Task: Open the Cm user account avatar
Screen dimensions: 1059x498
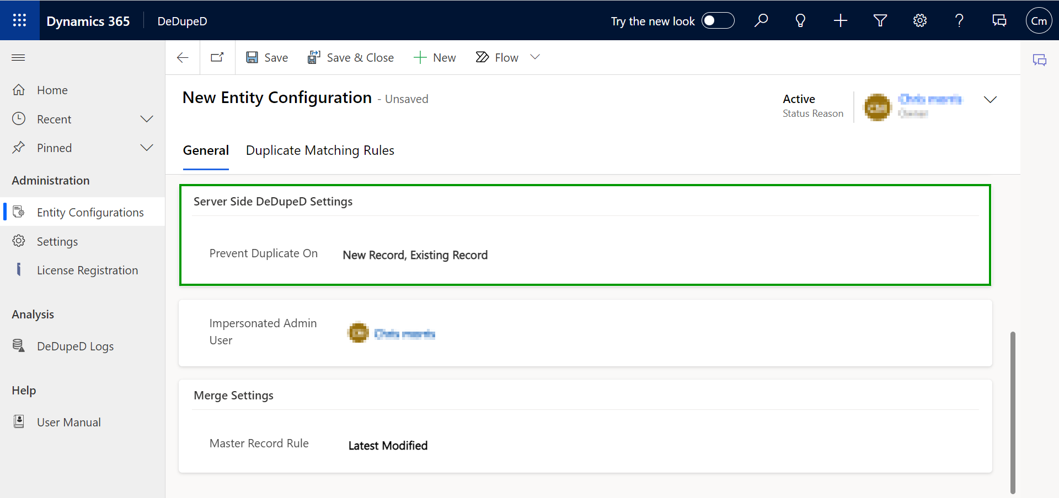Action: point(1039,21)
